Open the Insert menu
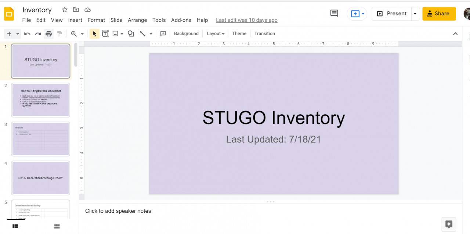The width and height of the screenshot is (470, 234). (x=75, y=20)
